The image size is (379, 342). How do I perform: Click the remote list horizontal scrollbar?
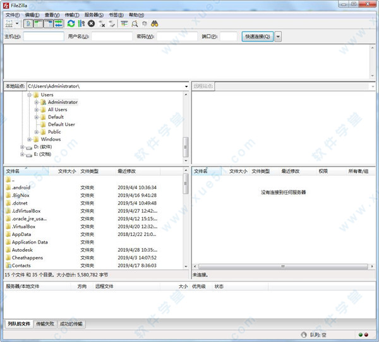point(283,266)
